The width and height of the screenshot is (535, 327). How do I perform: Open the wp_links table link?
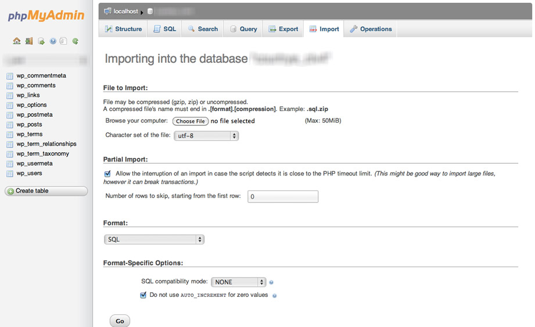coord(28,95)
